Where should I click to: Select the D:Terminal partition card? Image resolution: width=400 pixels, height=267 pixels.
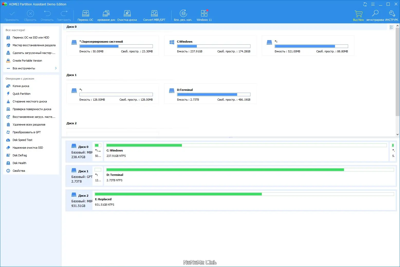click(x=210, y=94)
